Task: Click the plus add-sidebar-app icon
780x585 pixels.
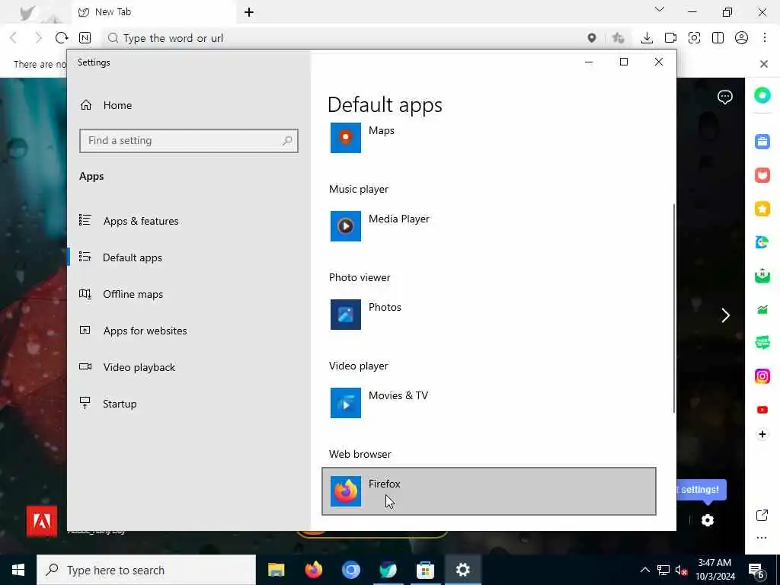Action: [762, 434]
